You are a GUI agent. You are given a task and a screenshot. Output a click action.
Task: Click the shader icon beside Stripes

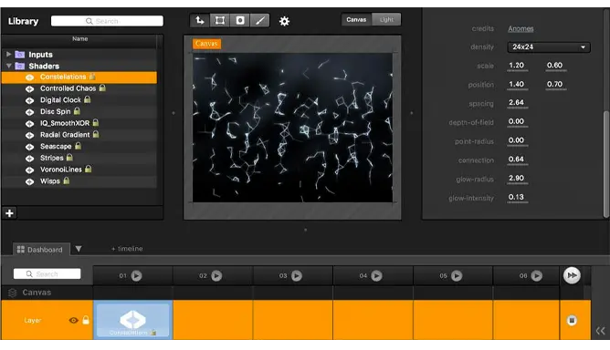click(29, 159)
